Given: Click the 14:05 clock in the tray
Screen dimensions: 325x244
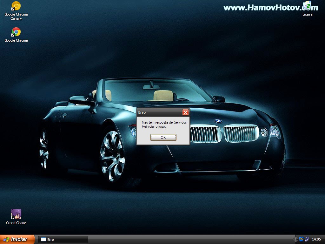Looking at the screenshot, I should pyautogui.click(x=316, y=240).
